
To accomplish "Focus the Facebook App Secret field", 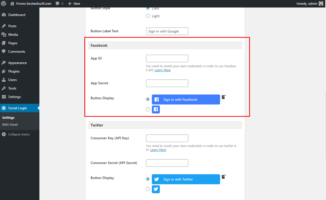I will (x=167, y=83).
